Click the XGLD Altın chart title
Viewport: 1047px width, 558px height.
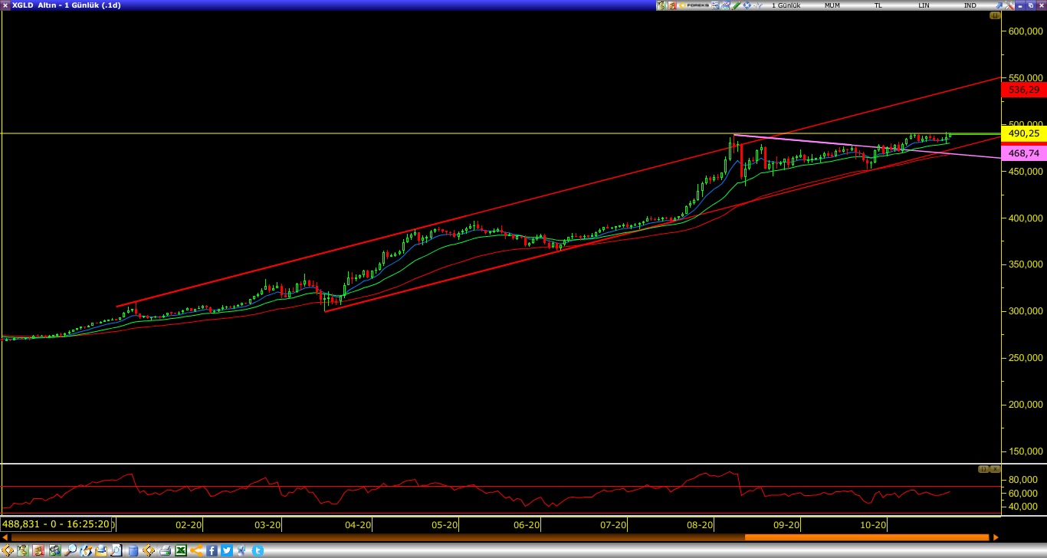click(x=66, y=5)
